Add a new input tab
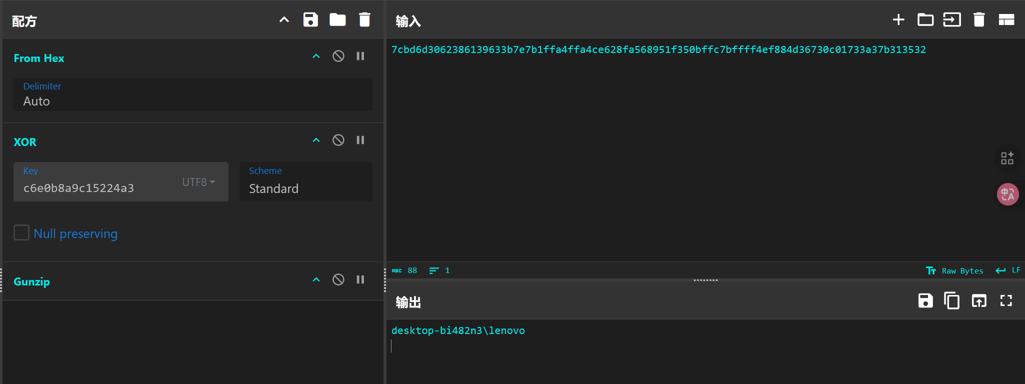The image size is (1025, 384). 898,20
